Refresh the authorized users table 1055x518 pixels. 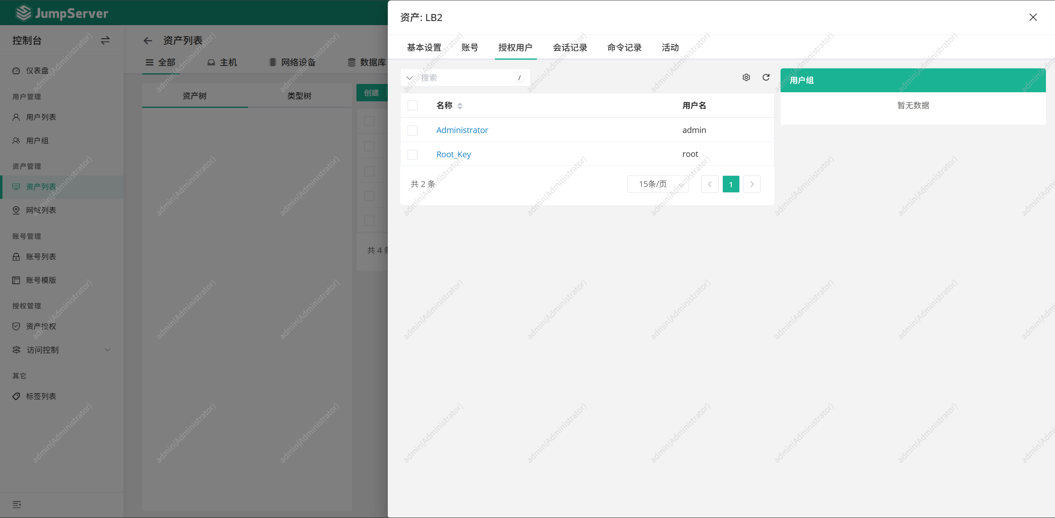coord(766,77)
